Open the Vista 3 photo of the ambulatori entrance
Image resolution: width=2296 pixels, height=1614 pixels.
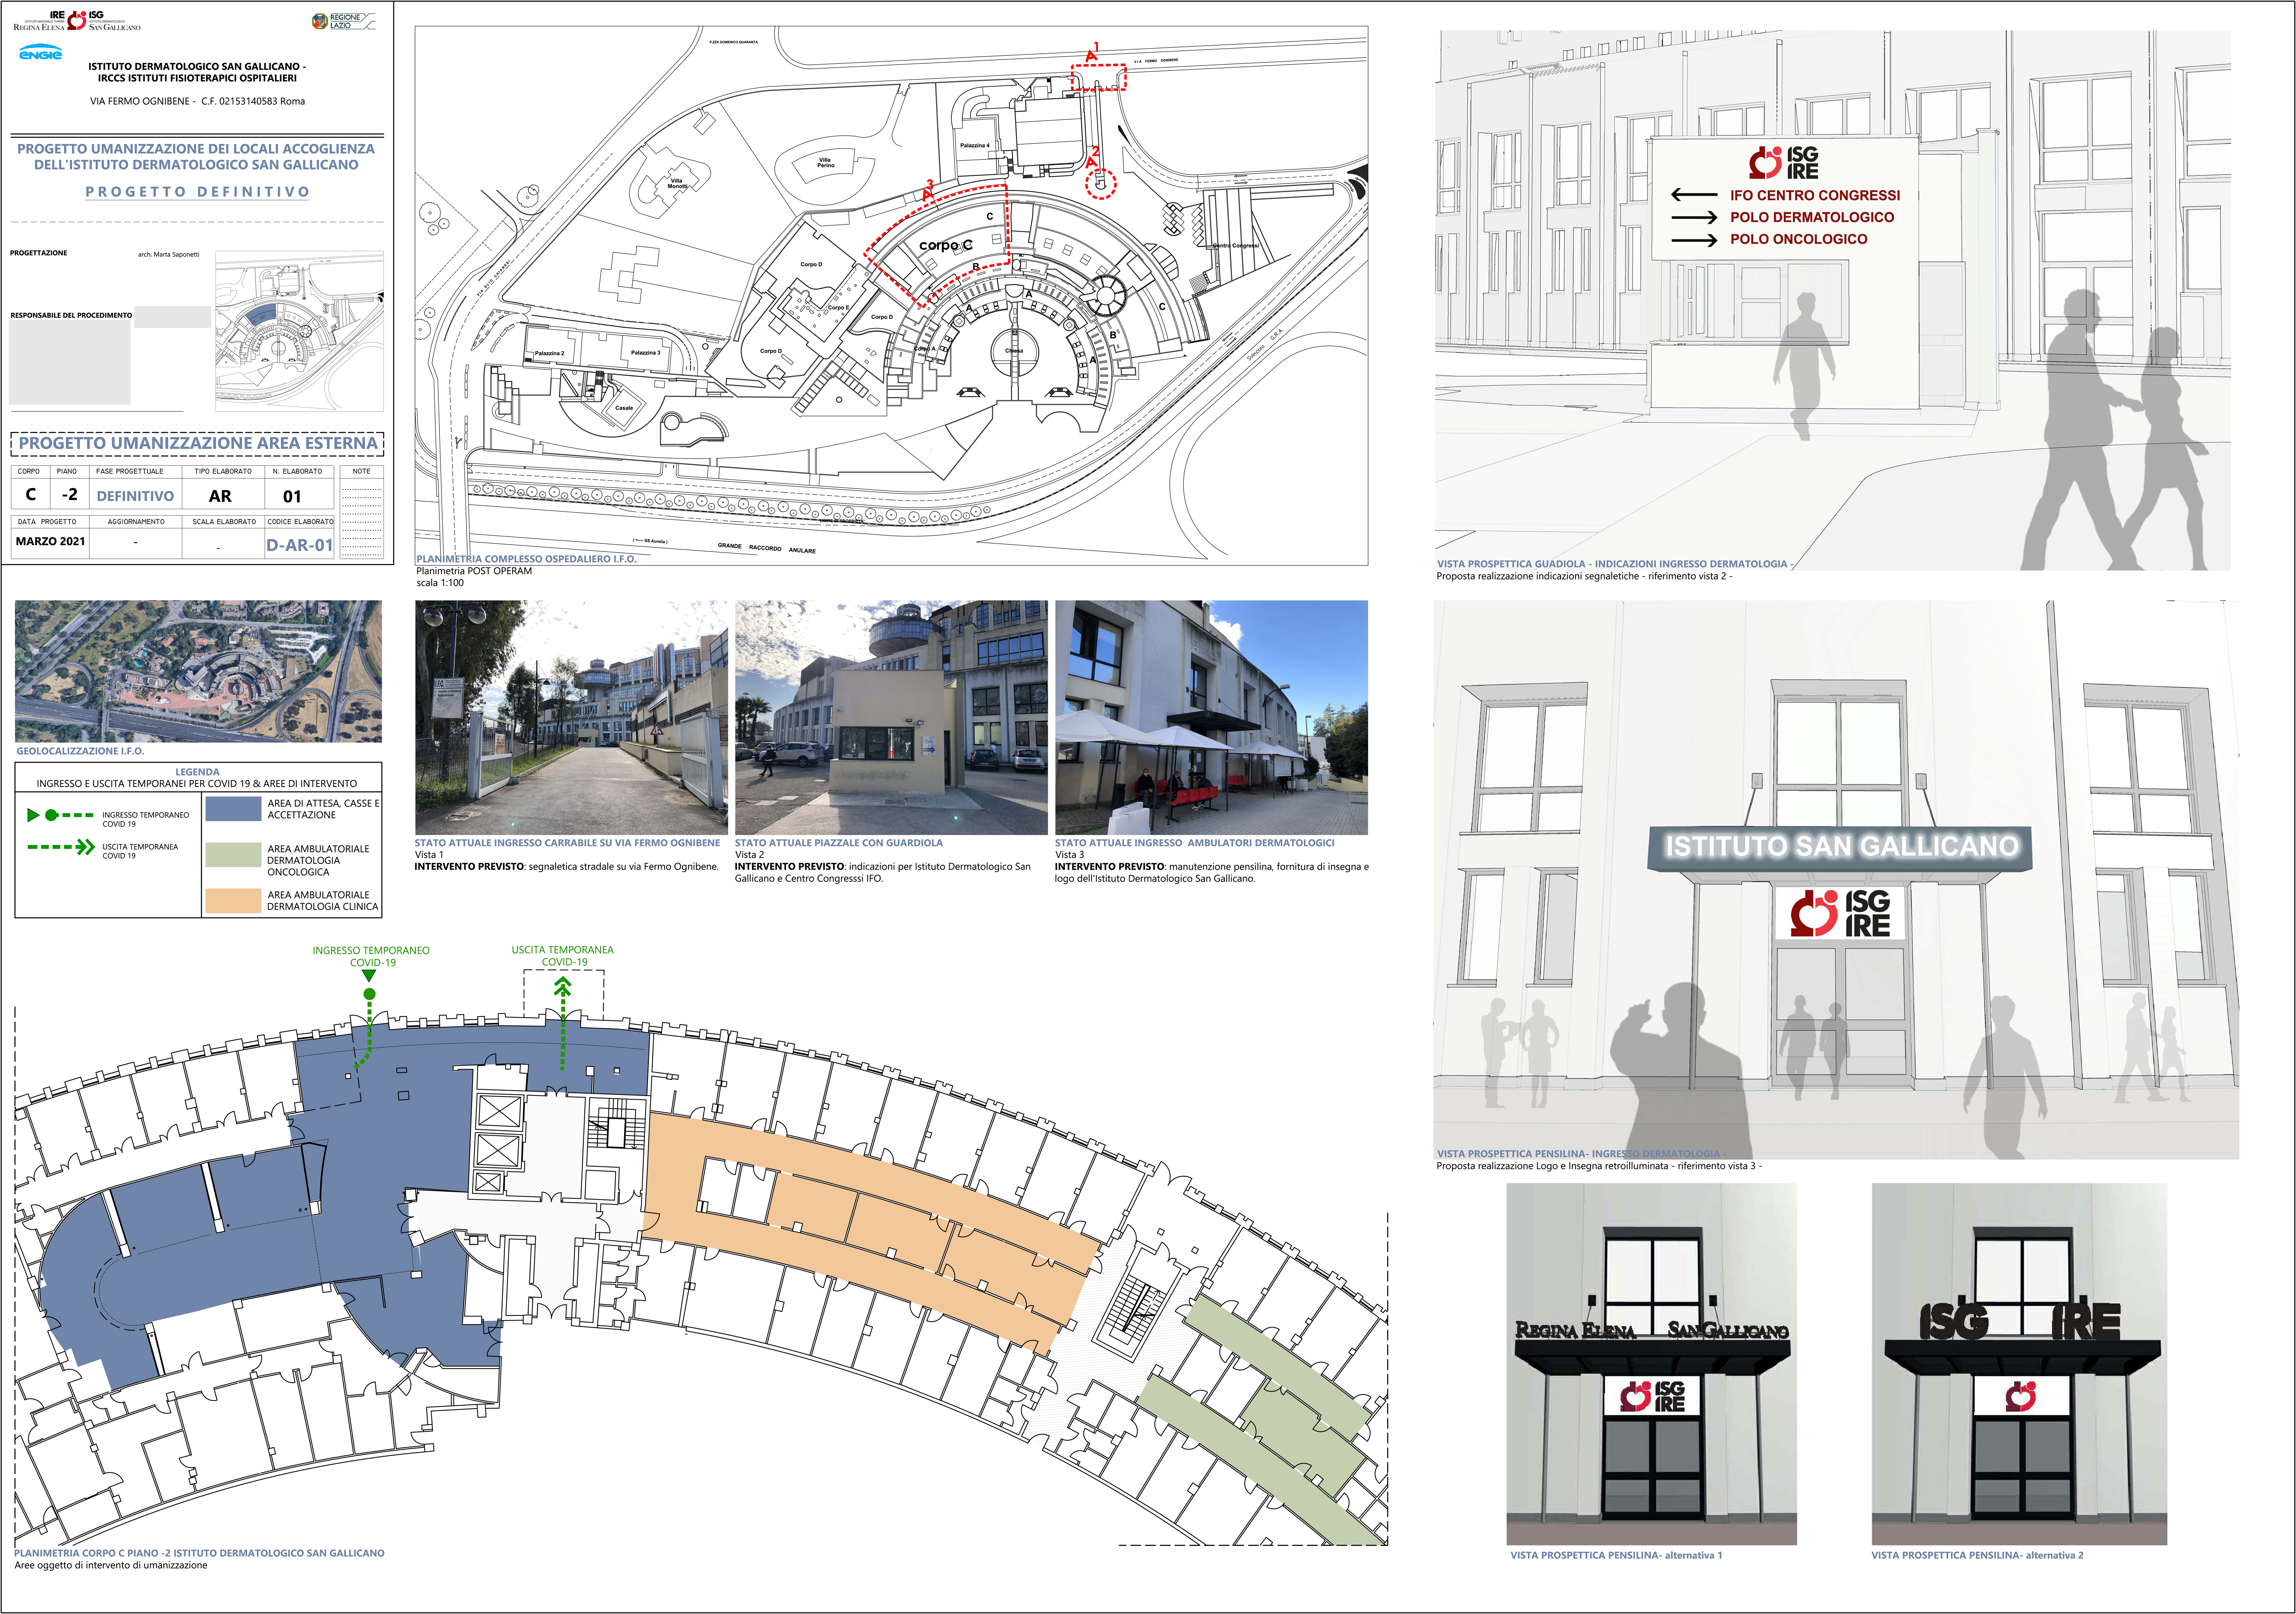coord(1211,717)
